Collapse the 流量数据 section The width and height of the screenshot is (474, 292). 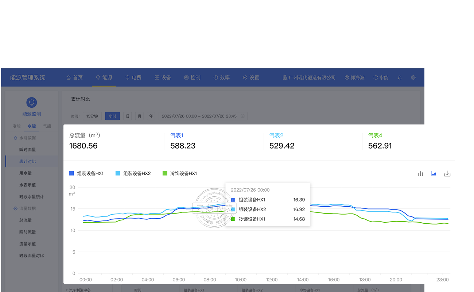tap(15, 208)
